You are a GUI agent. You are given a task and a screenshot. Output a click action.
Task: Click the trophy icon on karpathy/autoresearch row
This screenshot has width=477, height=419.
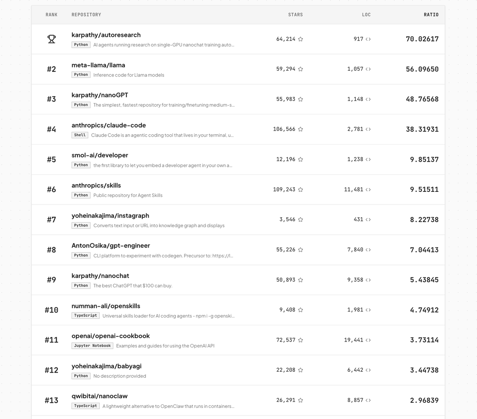(52, 39)
